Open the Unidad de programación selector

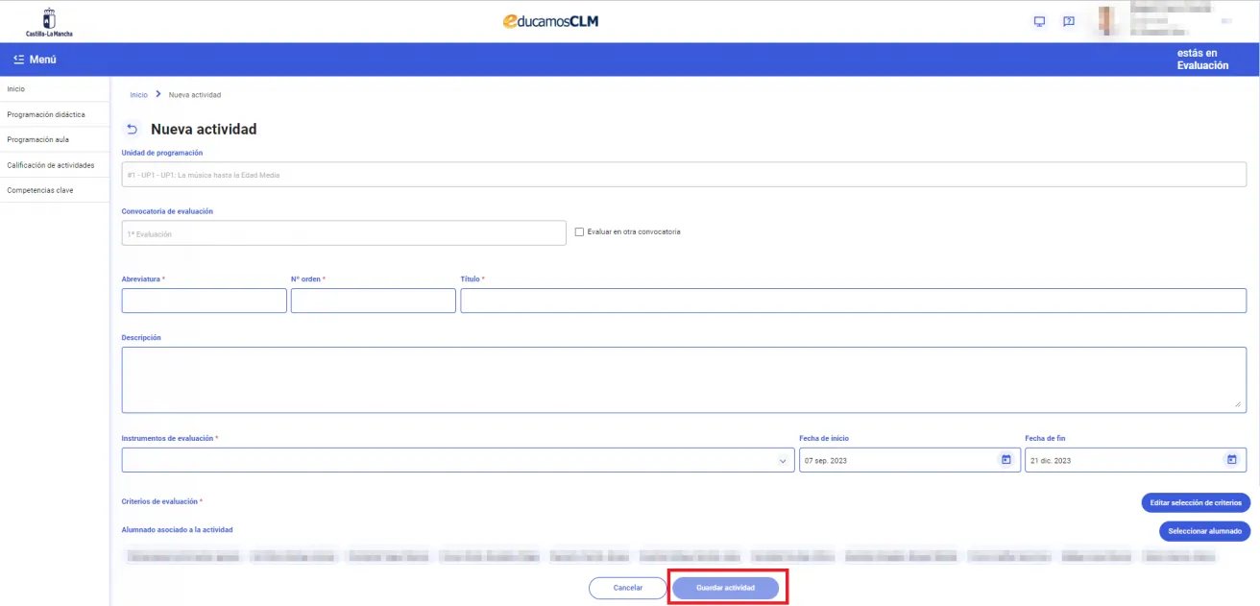[683, 175]
